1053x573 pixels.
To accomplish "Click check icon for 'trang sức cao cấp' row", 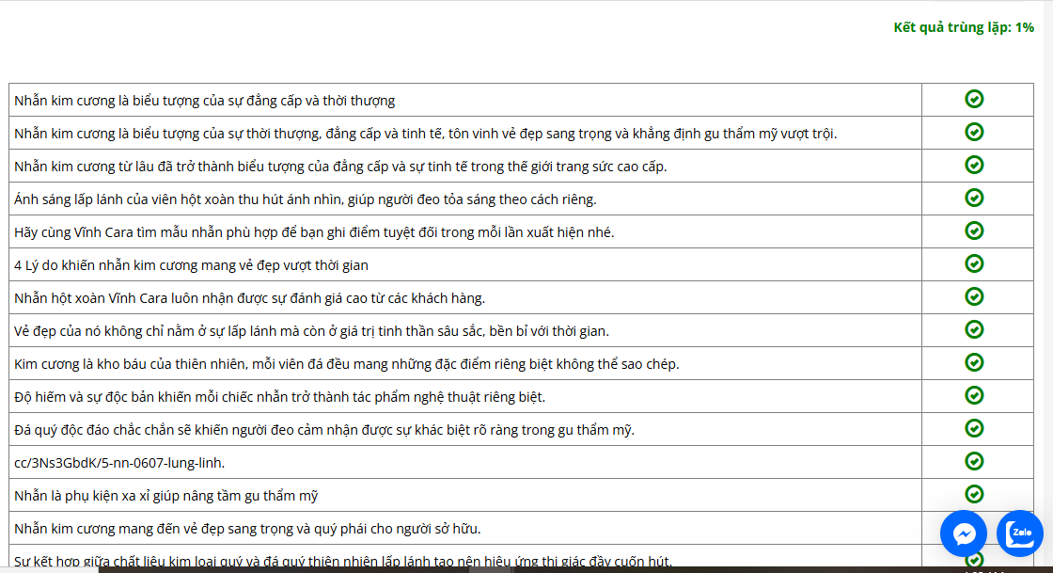I will tap(974, 166).
